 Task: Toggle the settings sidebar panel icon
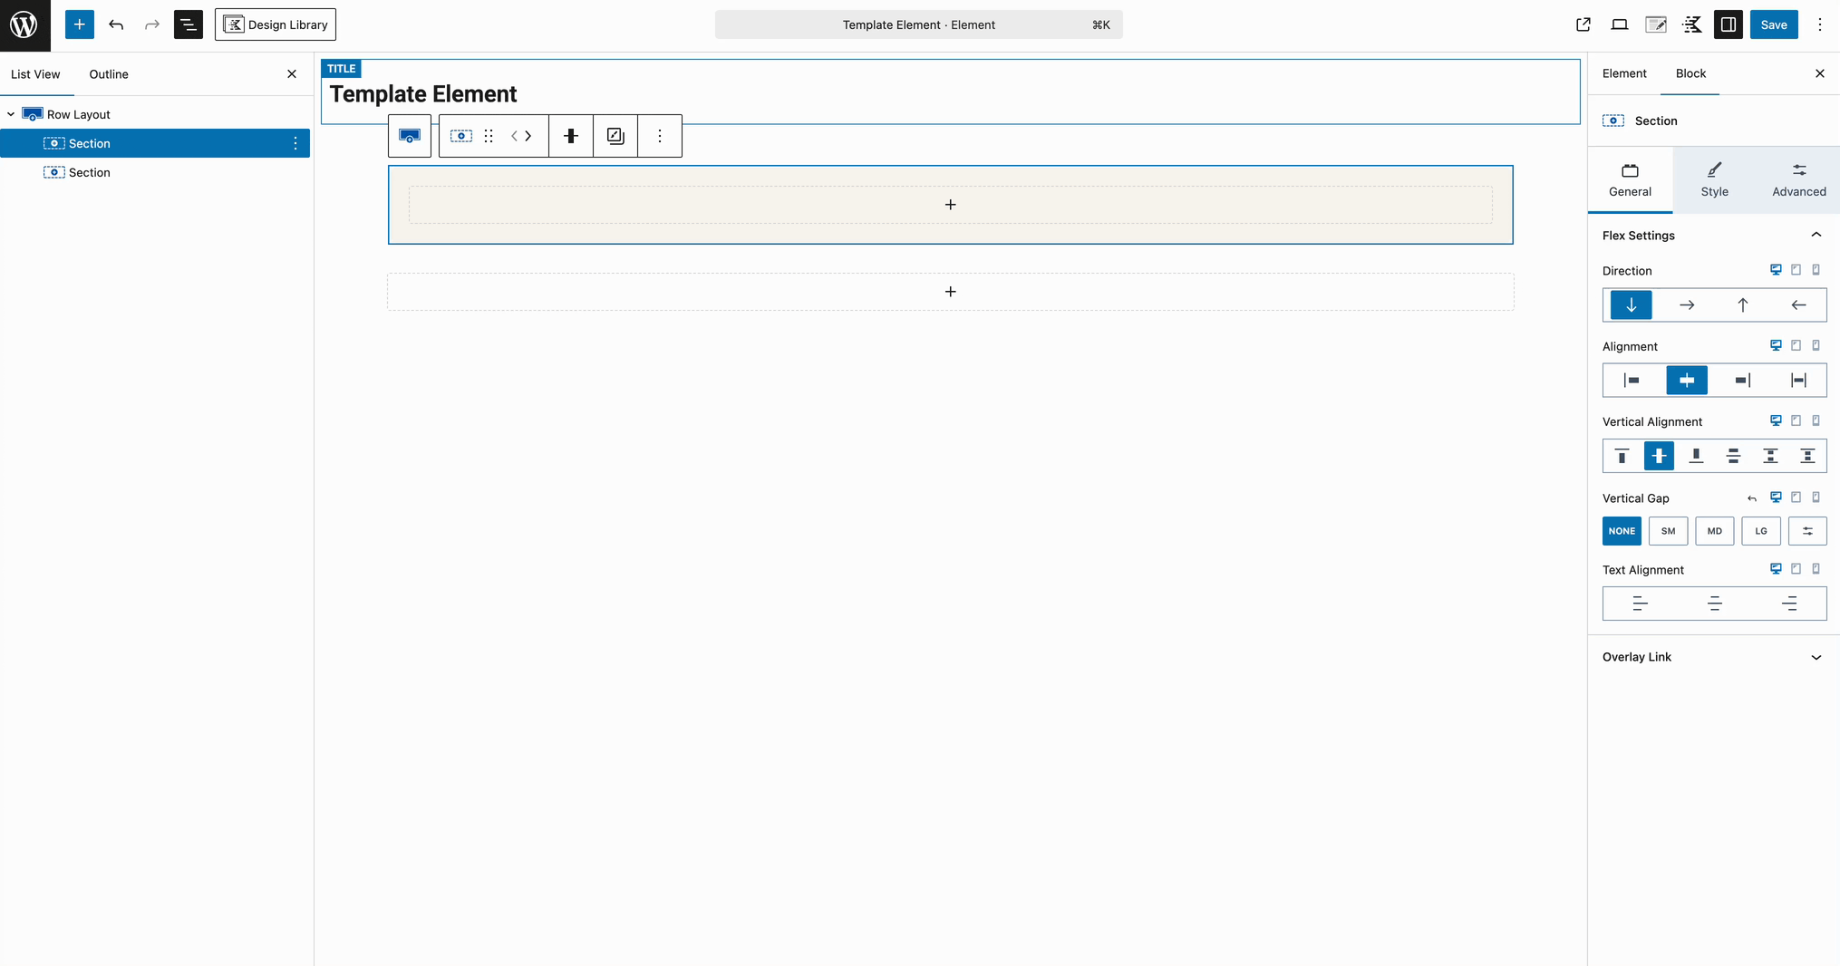1728,24
